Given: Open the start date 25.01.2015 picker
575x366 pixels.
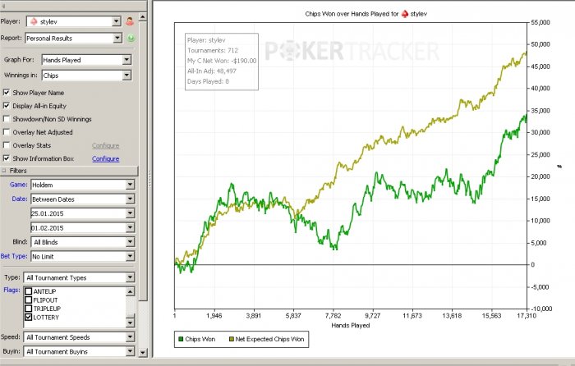Looking at the screenshot, I should tap(130, 213).
